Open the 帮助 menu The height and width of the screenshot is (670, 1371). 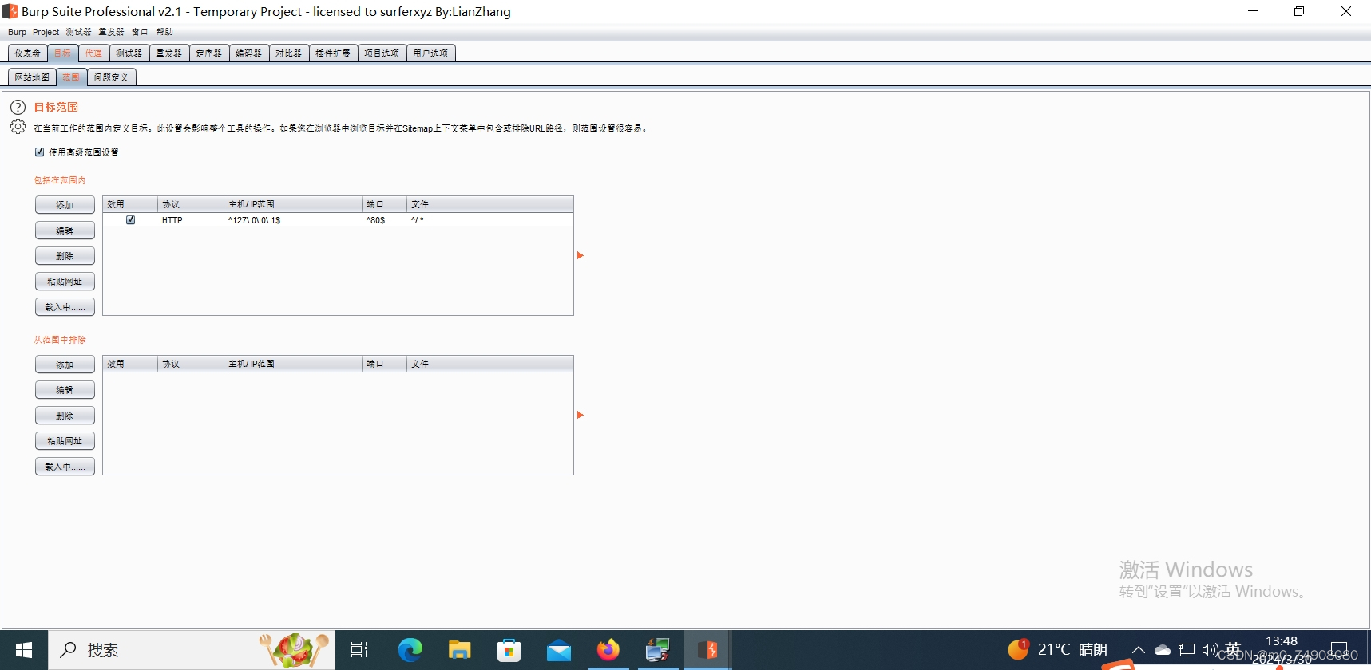click(164, 32)
